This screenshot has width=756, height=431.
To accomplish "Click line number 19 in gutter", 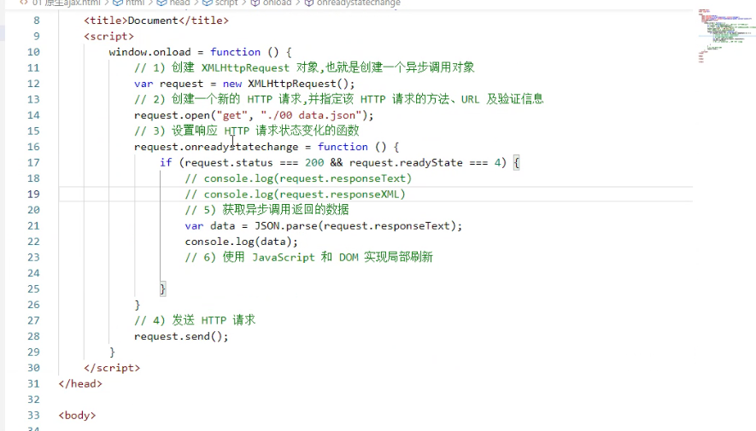I will click(33, 194).
